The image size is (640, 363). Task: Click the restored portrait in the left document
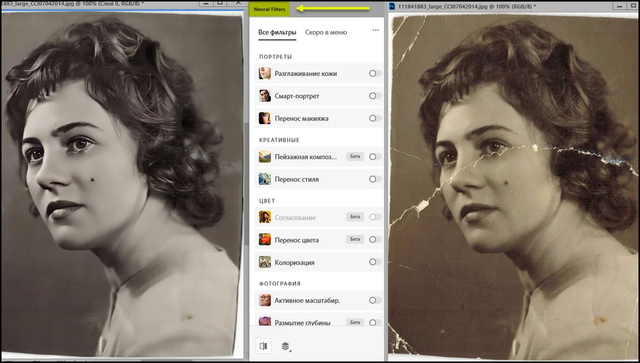click(x=122, y=184)
